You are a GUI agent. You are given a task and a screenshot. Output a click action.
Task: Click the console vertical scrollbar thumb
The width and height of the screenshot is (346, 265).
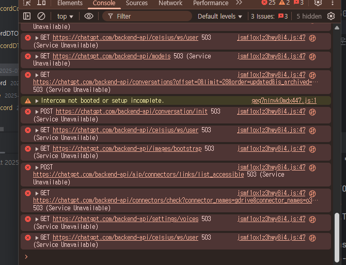[x=337, y=237]
